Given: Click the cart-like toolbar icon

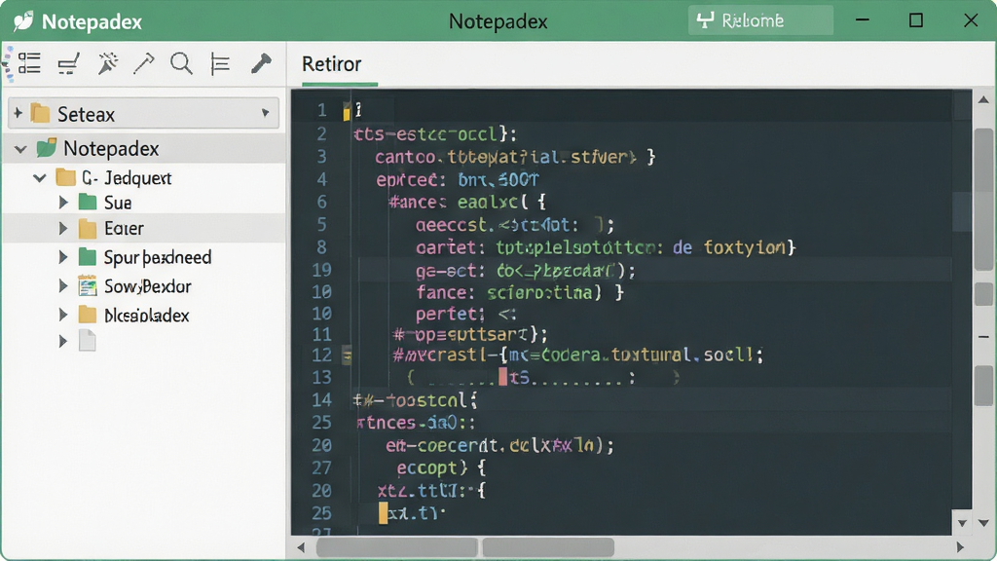Looking at the screenshot, I should coord(68,63).
